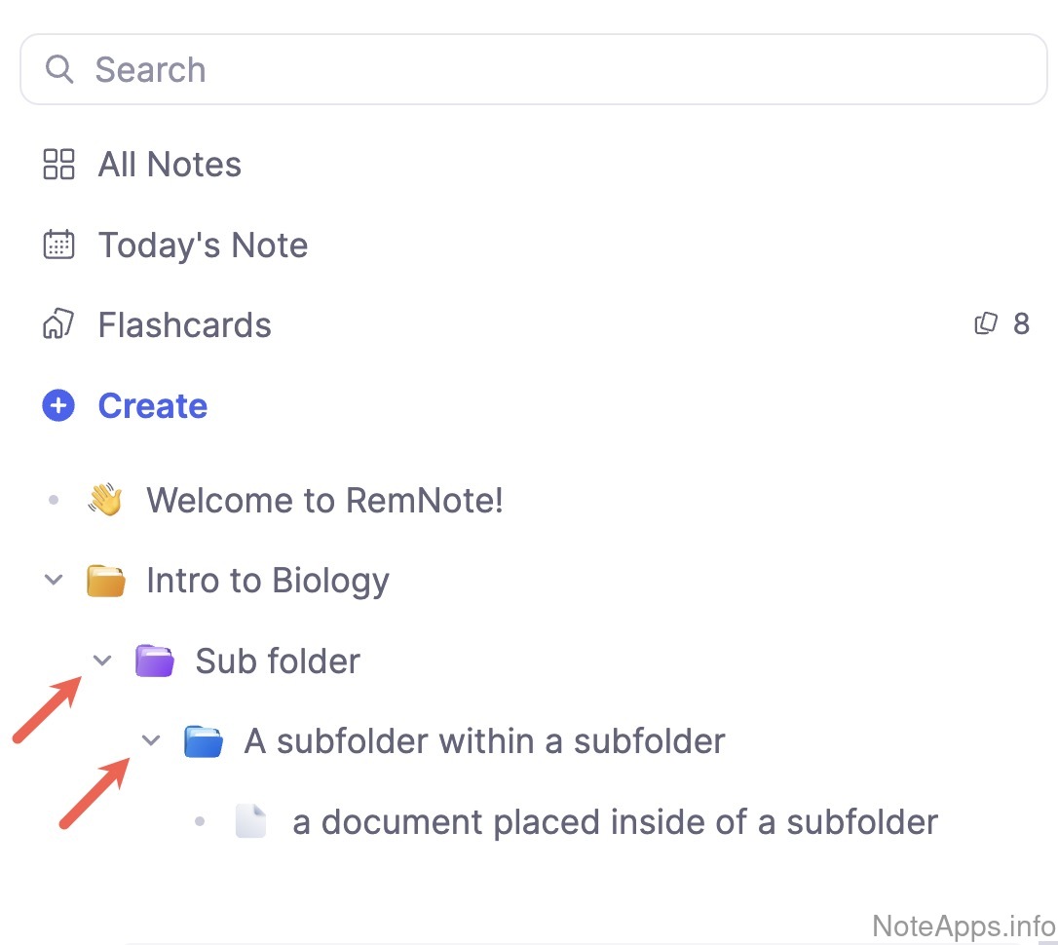Screen dimensions: 1058x945
Task: Open the Flashcards section
Action: point(184,324)
